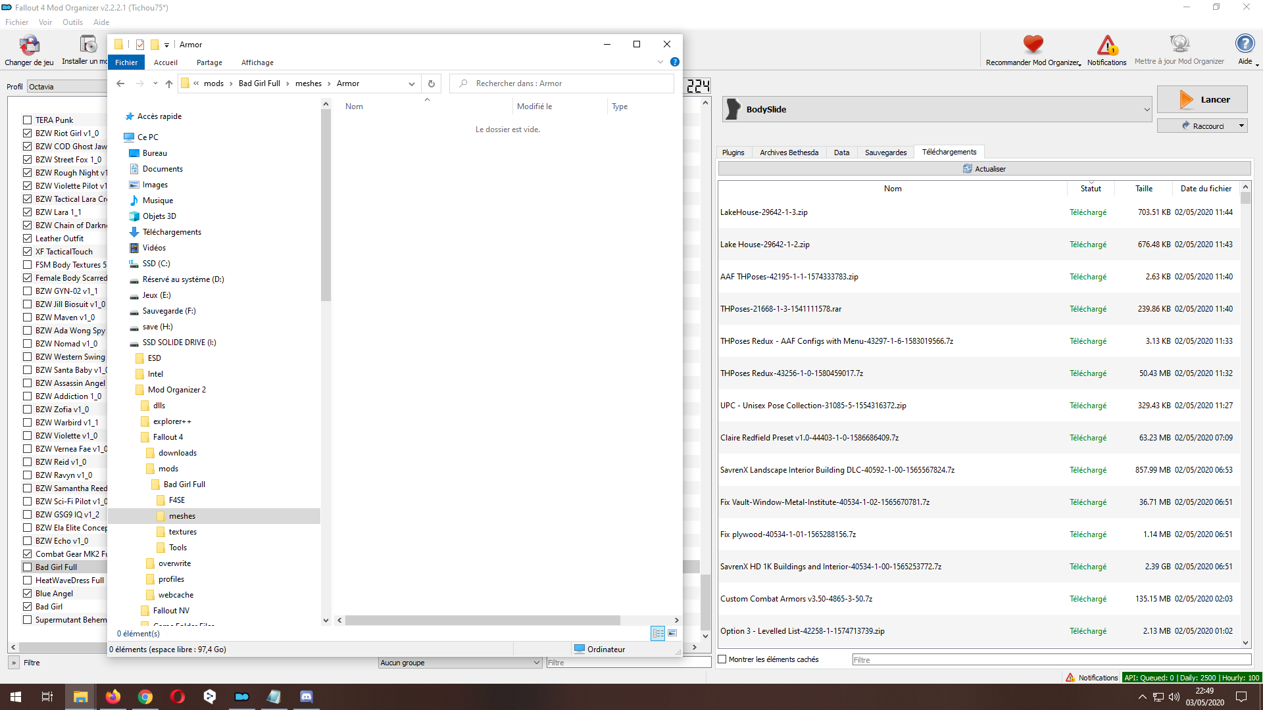1263x710 pixels.
Task: Open the Outils menu
Action: [x=72, y=22]
